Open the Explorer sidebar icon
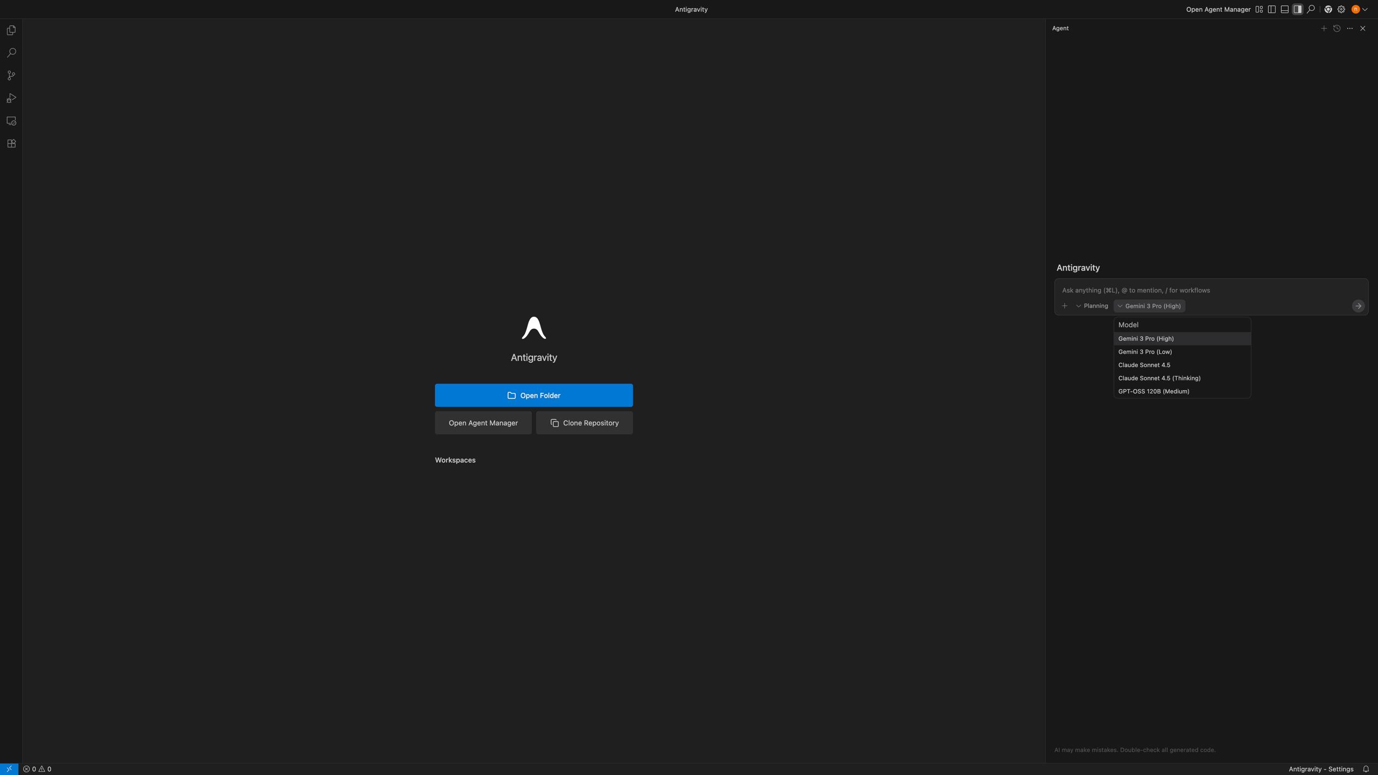Viewport: 1378px width, 775px height. [11, 31]
